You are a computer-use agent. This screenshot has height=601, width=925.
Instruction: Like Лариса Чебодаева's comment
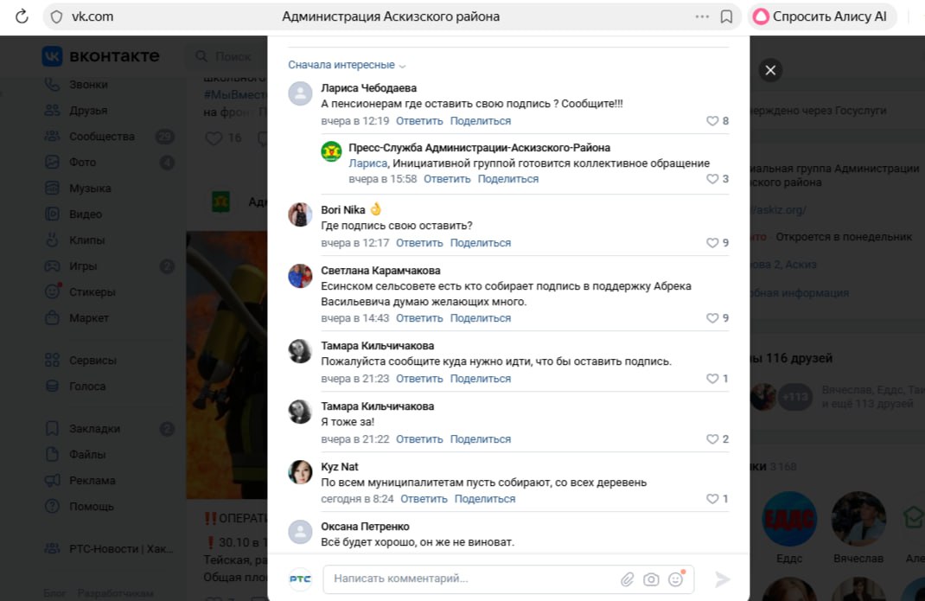pyautogui.click(x=712, y=121)
